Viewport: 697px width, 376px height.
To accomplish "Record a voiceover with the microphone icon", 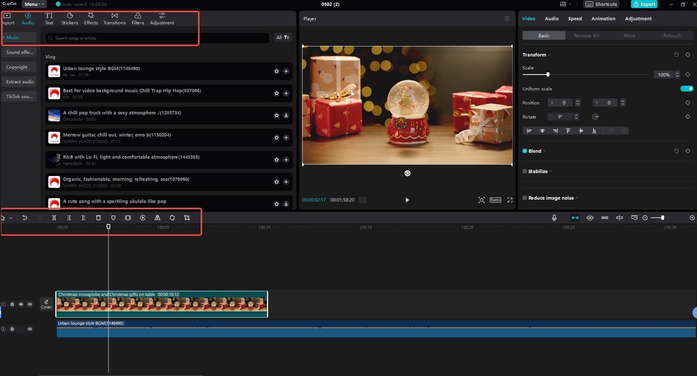I will click(554, 218).
